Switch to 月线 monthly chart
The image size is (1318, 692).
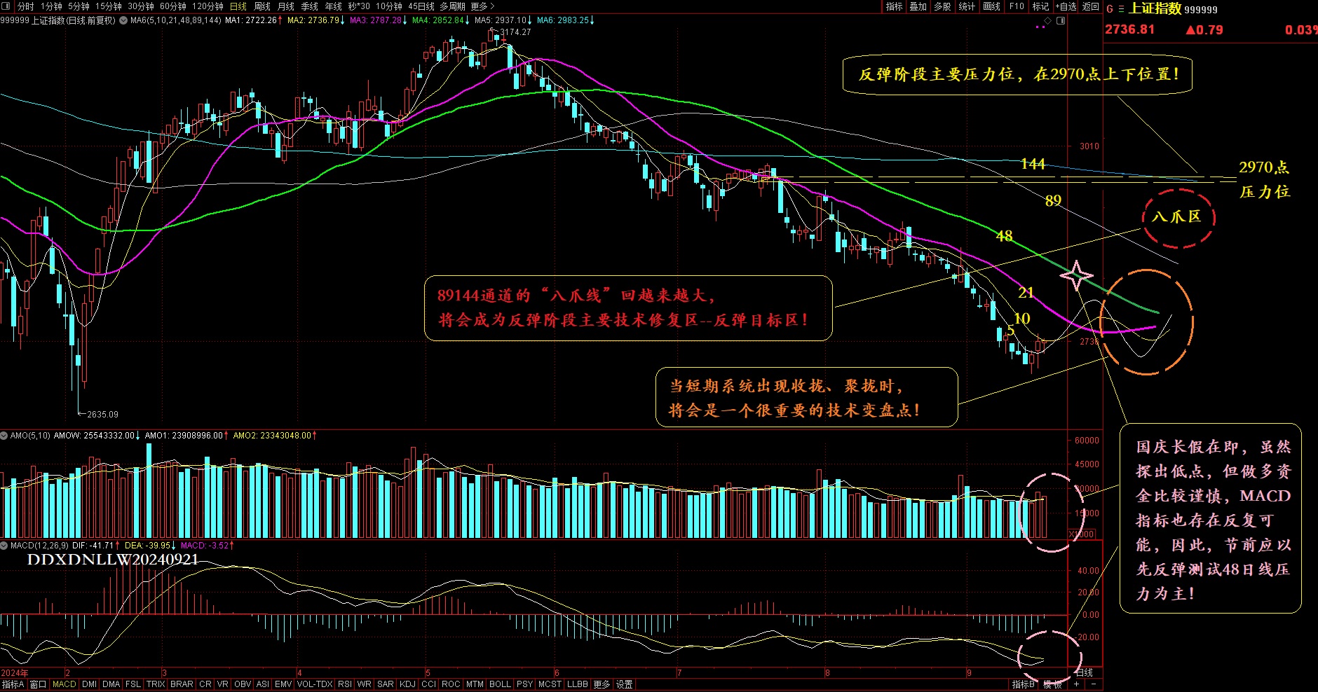coord(286,6)
